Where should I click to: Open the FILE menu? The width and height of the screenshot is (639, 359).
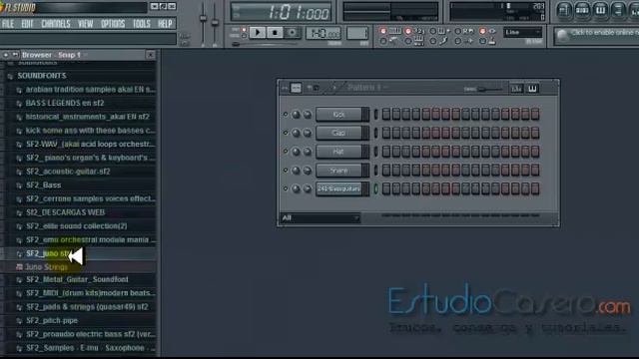(x=8, y=24)
